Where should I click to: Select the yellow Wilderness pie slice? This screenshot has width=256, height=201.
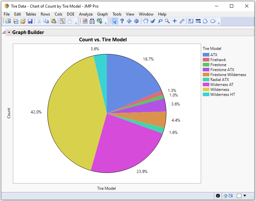coord(73,112)
